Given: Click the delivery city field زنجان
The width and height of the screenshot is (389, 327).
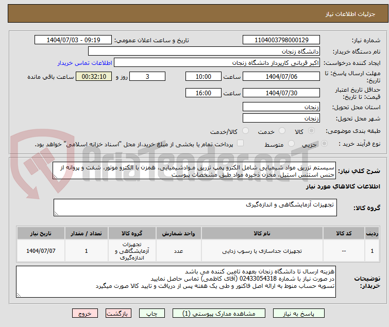Looking at the screenshot, I should click(281, 118).
